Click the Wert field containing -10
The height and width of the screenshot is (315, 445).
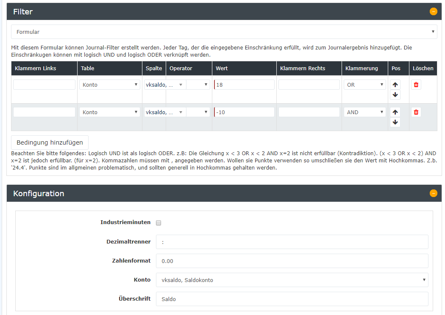244,112
